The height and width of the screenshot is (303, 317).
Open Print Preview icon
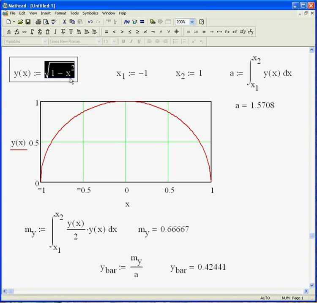coord(46,22)
